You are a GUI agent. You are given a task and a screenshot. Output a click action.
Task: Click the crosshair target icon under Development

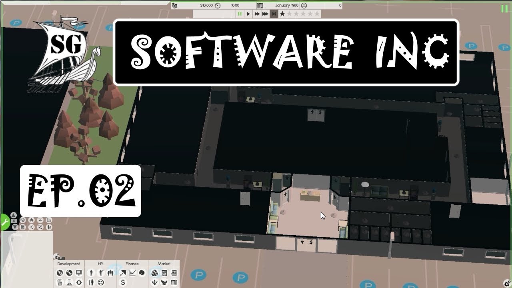point(79,282)
